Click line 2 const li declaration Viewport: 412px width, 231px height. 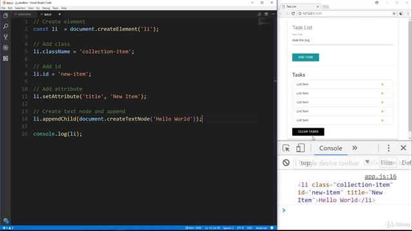pos(96,29)
